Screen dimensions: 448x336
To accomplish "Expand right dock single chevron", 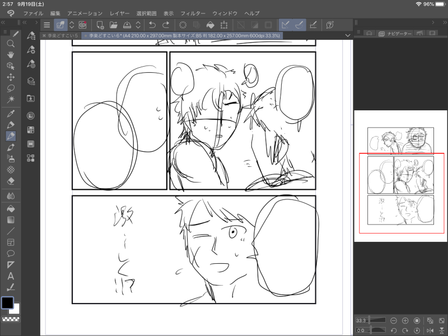I will (x=433, y=22).
